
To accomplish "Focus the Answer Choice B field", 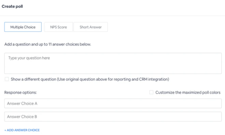I will pos(113,117).
